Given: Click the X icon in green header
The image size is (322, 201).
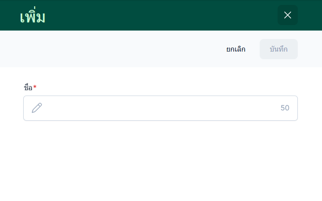Looking at the screenshot, I should [x=287, y=15].
